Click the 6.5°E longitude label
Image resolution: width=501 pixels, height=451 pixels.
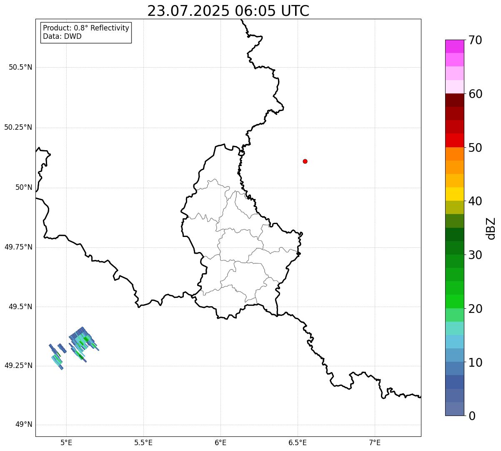tap(298, 442)
